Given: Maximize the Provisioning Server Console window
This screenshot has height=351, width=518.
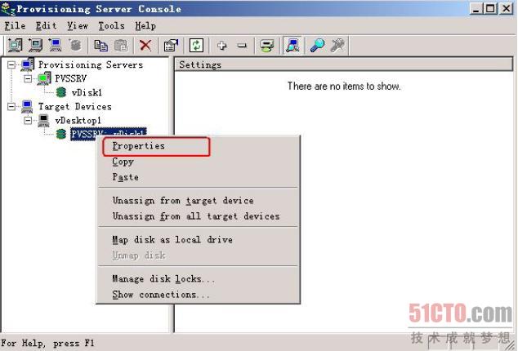Looking at the screenshot, I should coord(490,9).
